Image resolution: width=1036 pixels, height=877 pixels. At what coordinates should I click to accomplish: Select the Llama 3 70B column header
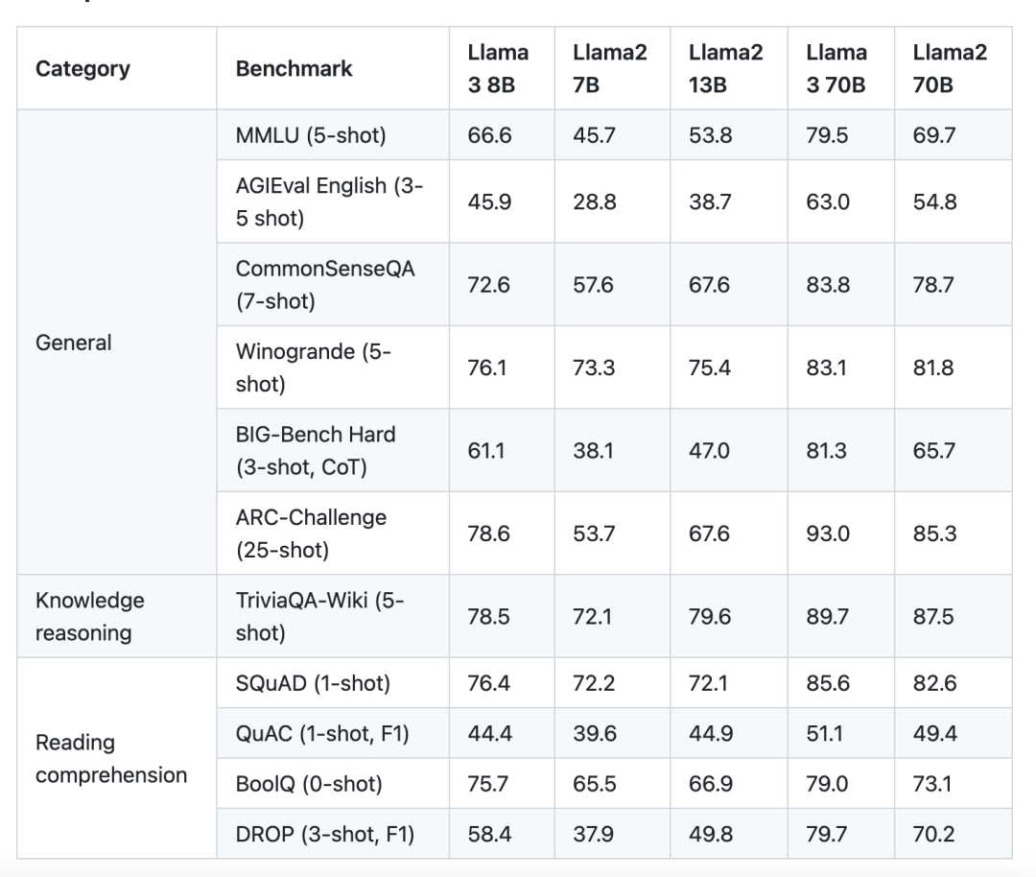point(836,68)
